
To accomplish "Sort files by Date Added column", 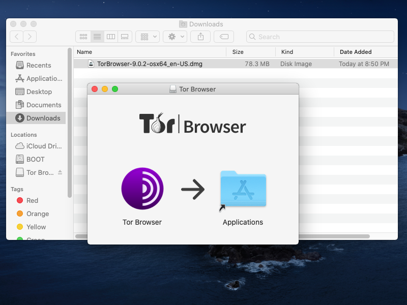I will coord(356,52).
